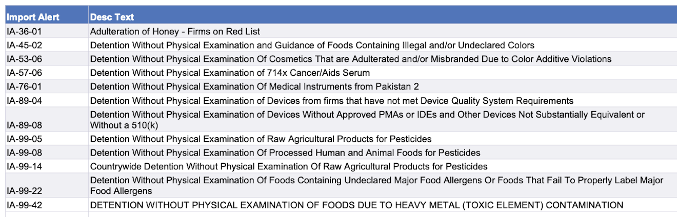Click the 714x Cancer/Aids Serum description

pyautogui.click(x=230, y=73)
